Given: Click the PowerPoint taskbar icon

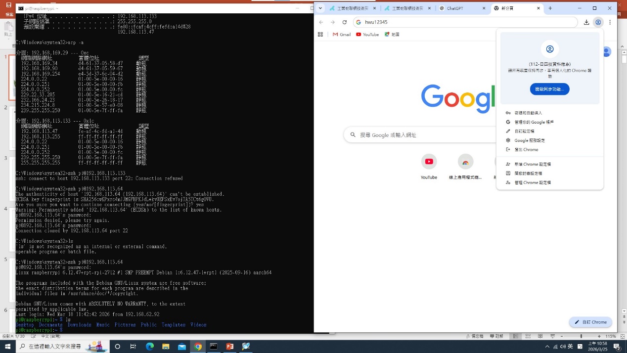Looking at the screenshot, I should 230,347.
